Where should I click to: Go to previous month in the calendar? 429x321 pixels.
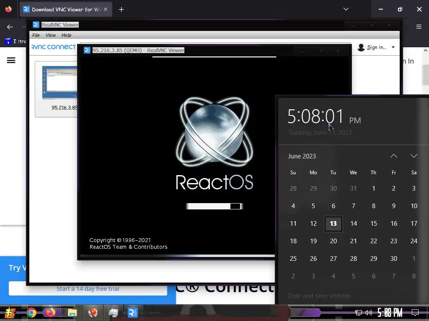click(393, 156)
